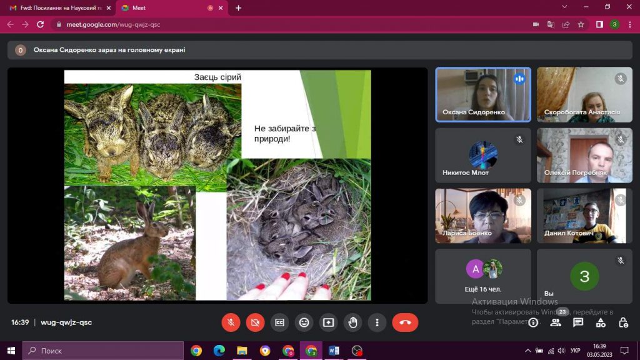This screenshot has width=640, height=360.
Task: Translate this page icon
Action: tap(551, 24)
